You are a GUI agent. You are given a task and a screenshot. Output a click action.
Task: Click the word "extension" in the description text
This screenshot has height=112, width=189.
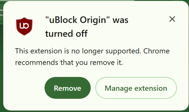(x=46, y=51)
